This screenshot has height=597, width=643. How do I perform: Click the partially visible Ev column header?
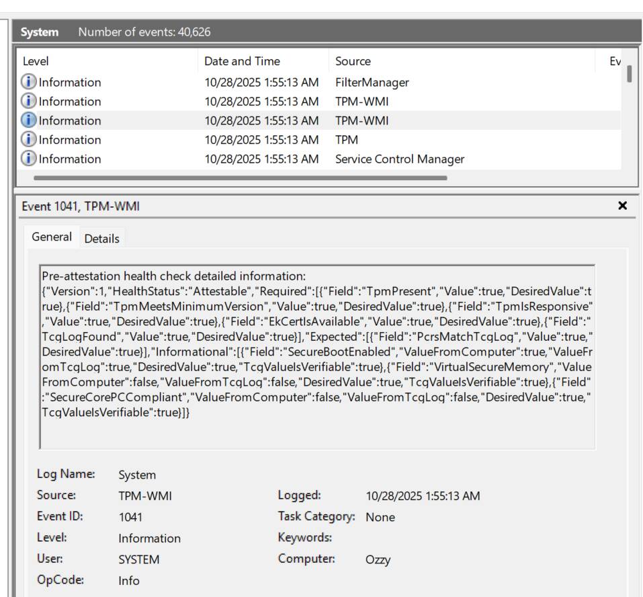click(x=614, y=61)
